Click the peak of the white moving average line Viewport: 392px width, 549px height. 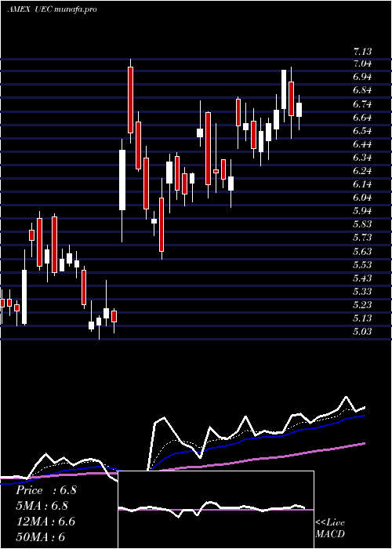347,397
